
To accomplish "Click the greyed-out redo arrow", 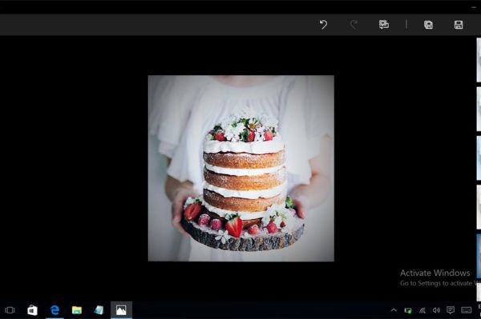I will 354,25.
